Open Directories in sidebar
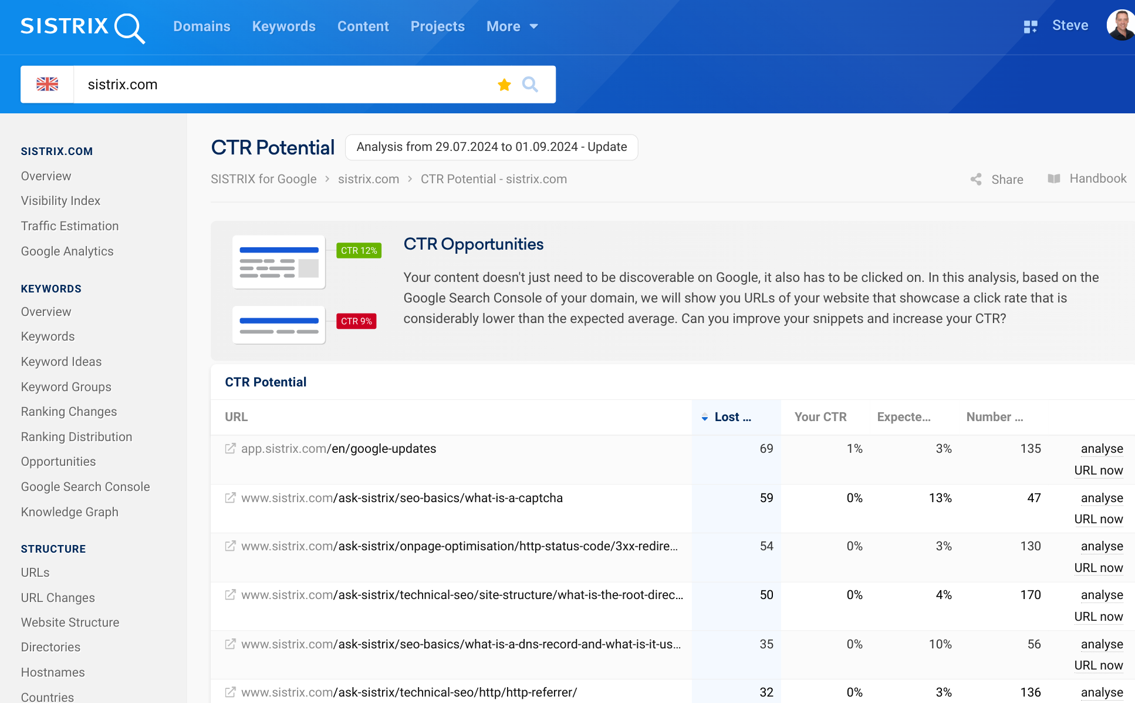Screen dimensions: 1135x703 point(50,647)
